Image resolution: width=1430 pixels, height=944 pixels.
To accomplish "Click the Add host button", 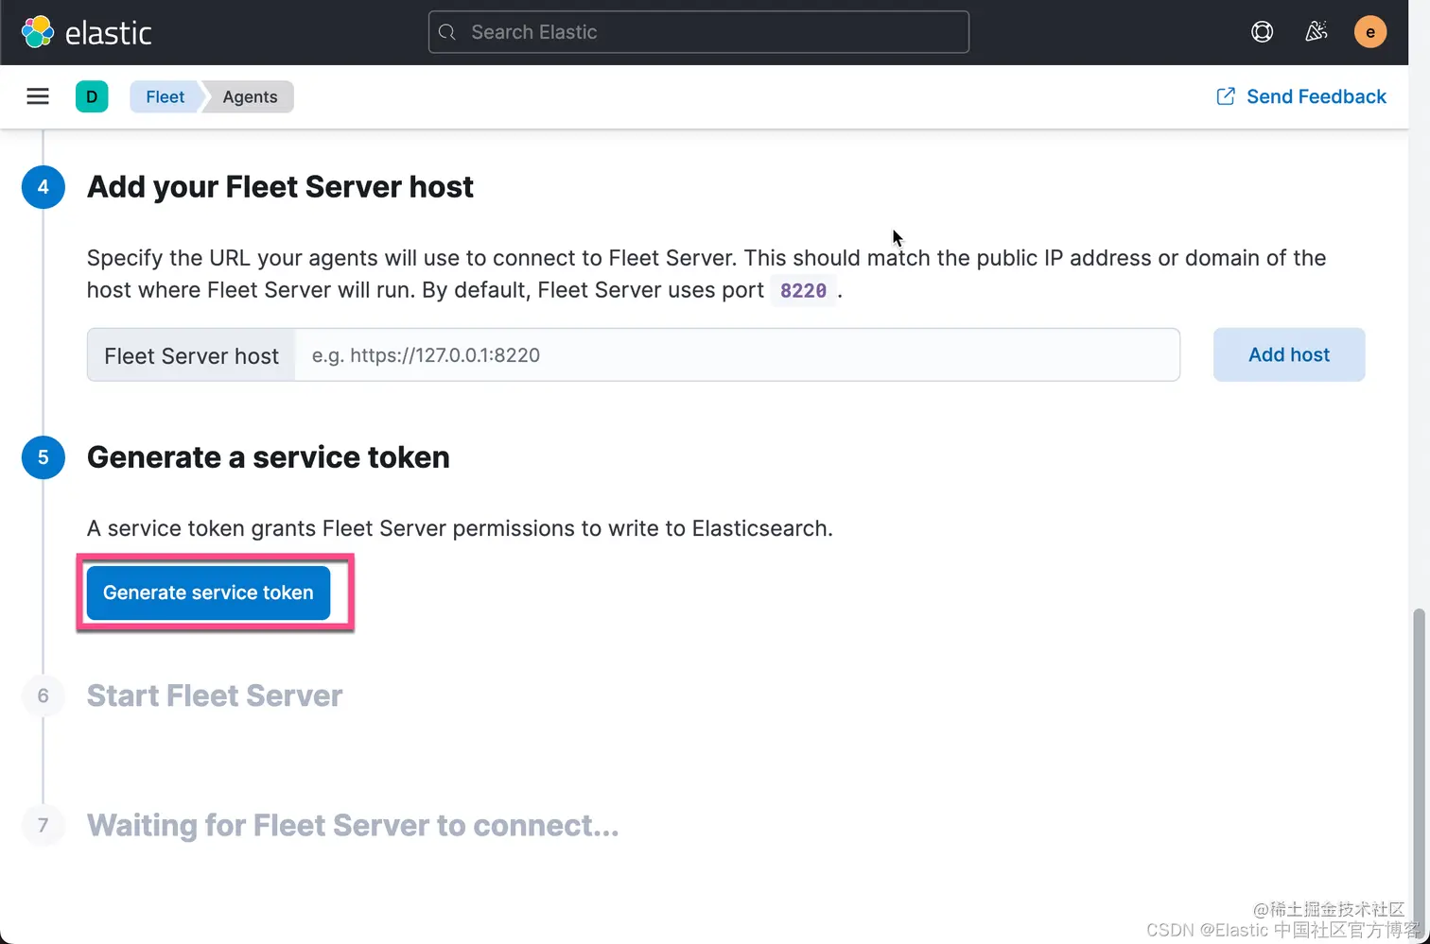I will [x=1288, y=354].
